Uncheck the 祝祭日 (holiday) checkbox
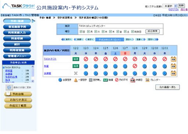The height and width of the screenshot is (134, 188). 133,31
